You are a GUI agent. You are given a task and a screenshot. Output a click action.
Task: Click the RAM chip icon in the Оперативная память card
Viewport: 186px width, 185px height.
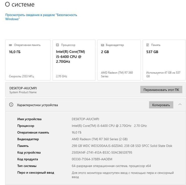coord(10,45)
